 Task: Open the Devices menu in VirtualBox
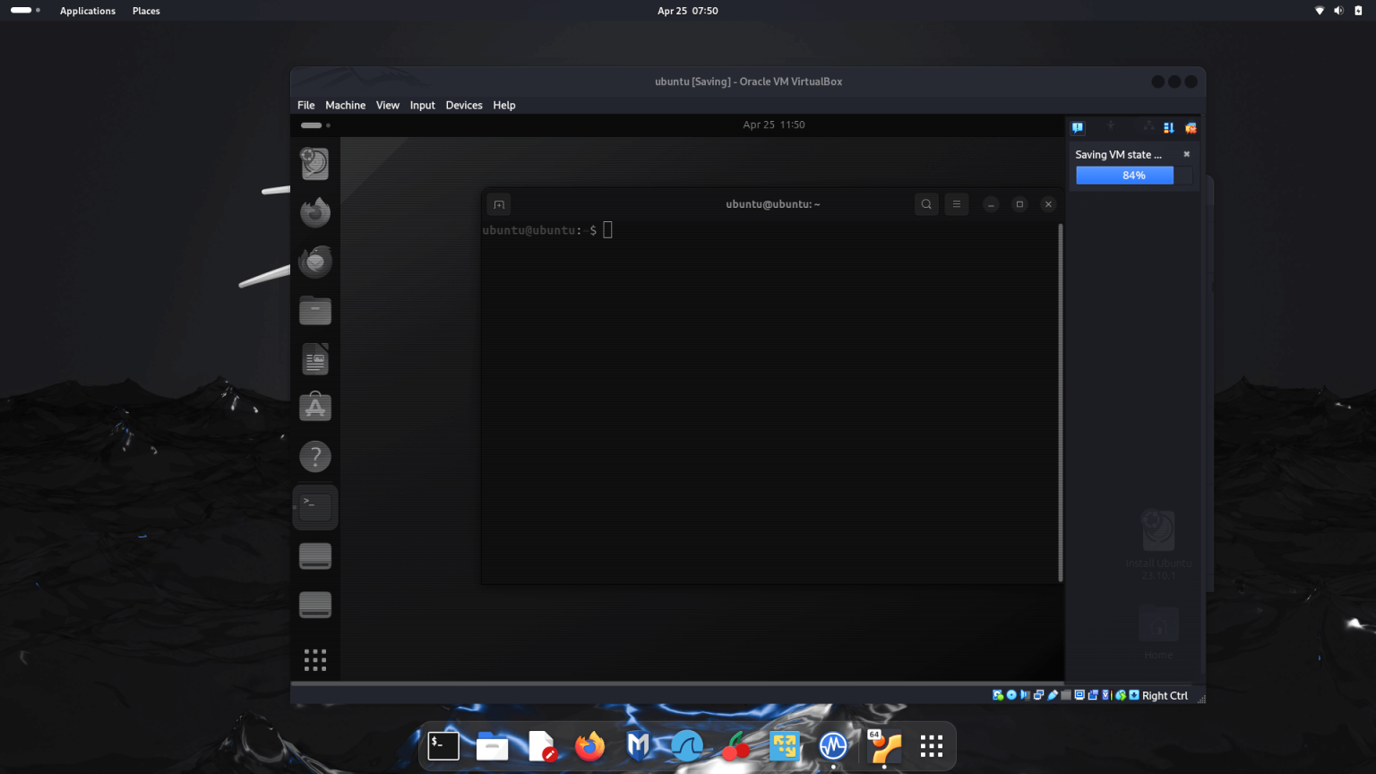click(464, 105)
